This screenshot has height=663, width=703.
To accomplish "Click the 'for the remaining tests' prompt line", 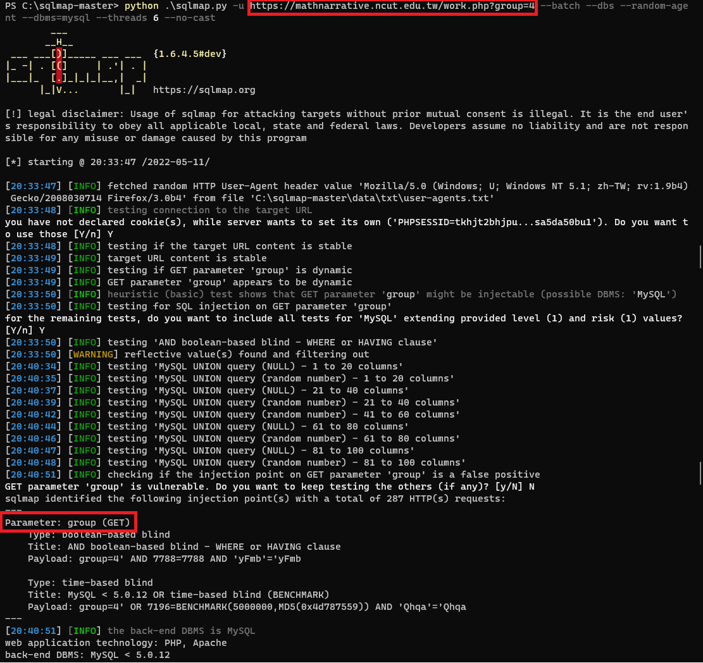I will pos(344,324).
